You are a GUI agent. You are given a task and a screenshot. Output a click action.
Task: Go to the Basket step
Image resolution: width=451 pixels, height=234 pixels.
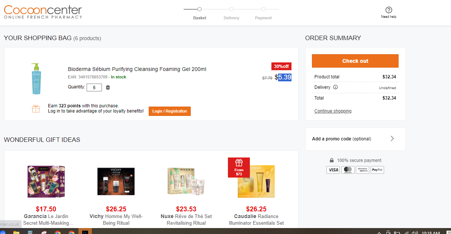pyautogui.click(x=200, y=18)
